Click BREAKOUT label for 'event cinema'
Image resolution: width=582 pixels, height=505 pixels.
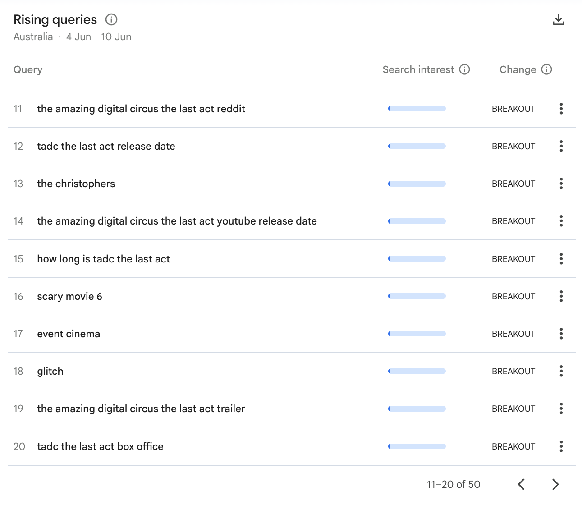pos(513,334)
